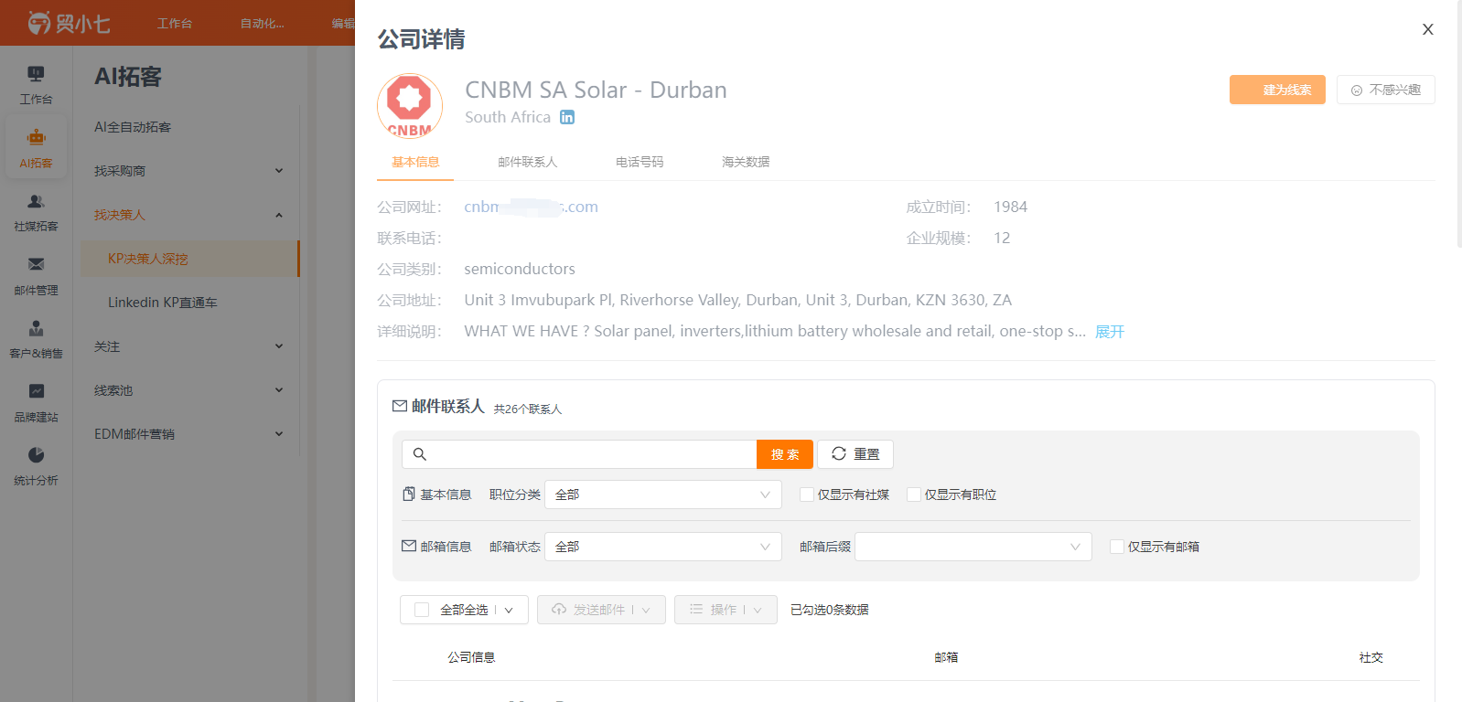
Task: Close the 公司详情 panel
Action: coord(1427,29)
